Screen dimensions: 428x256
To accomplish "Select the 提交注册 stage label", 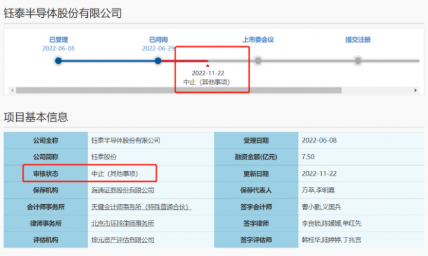I will tap(358, 40).
